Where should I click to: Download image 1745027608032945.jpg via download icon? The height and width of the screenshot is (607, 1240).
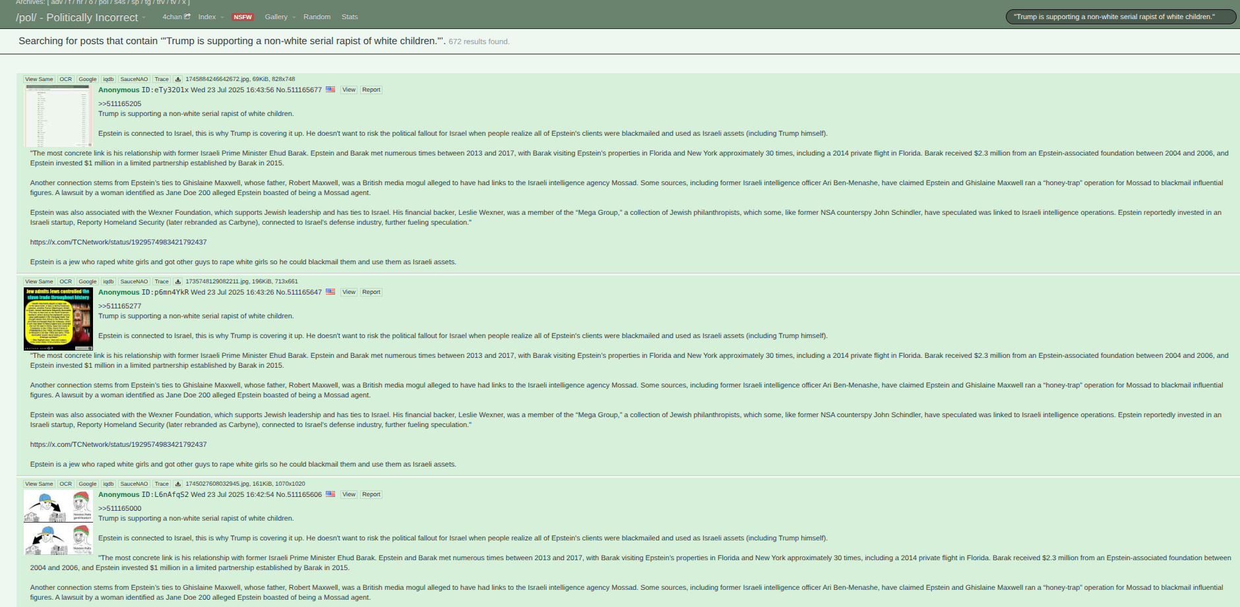177,484
